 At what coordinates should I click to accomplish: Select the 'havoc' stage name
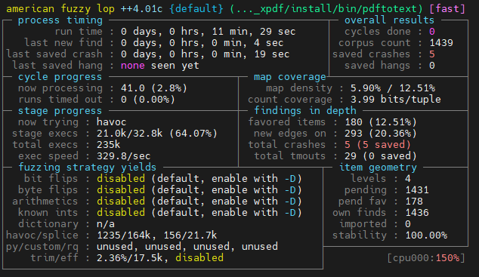pyautogui.click(x=112, y=122)
